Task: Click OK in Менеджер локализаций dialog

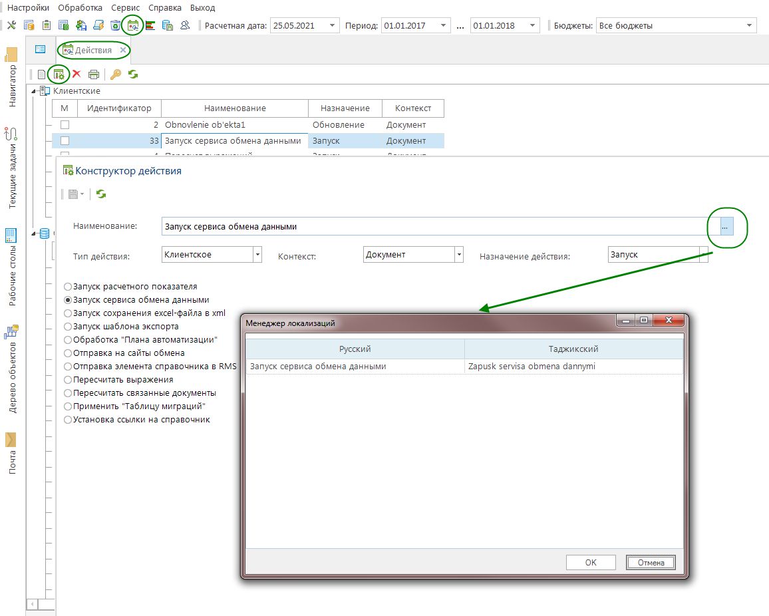Action: coord(591,562)
